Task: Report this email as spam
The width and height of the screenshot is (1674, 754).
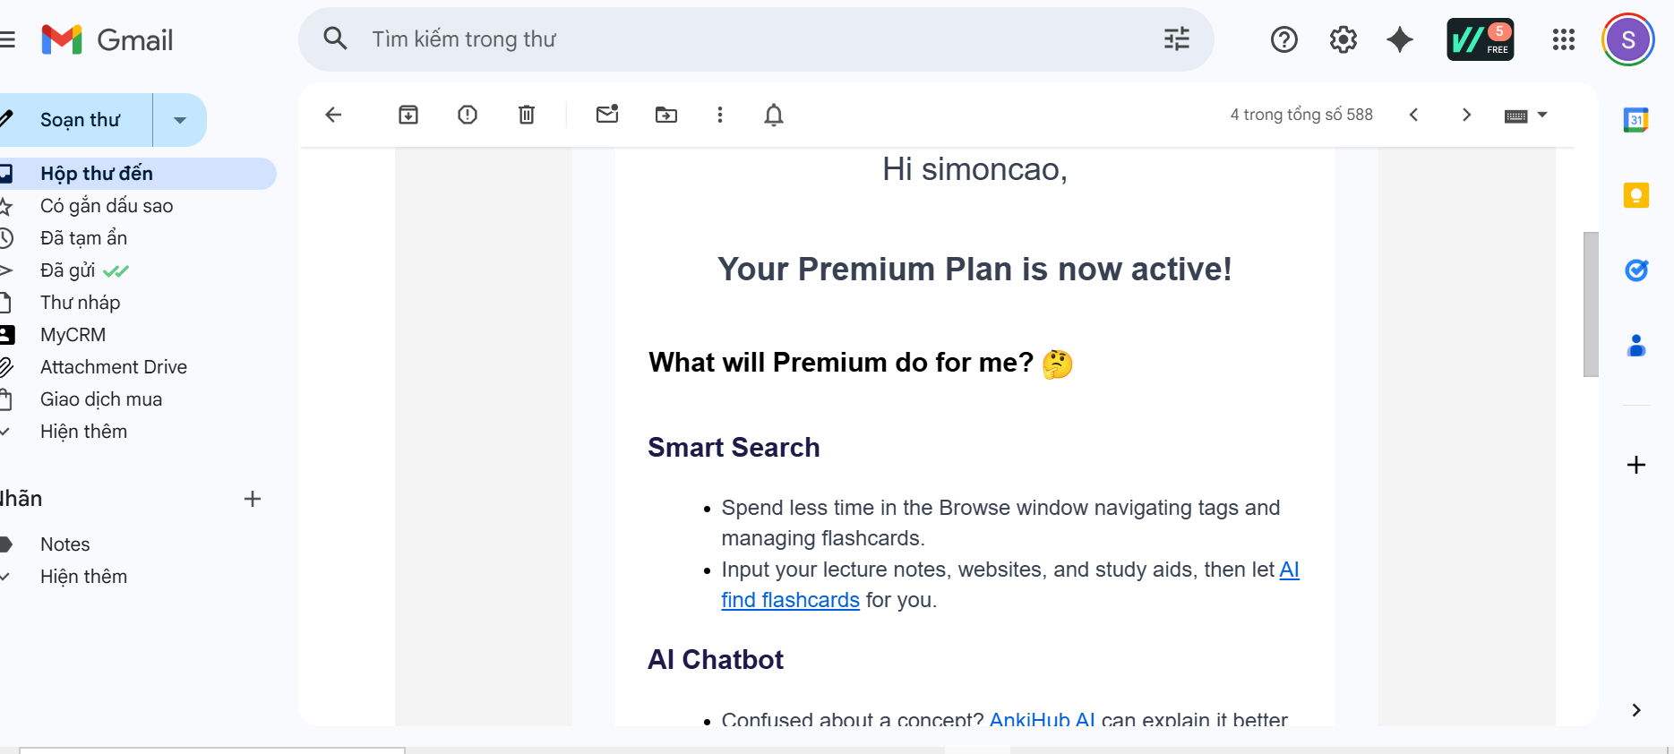Action: click(468, 115)
